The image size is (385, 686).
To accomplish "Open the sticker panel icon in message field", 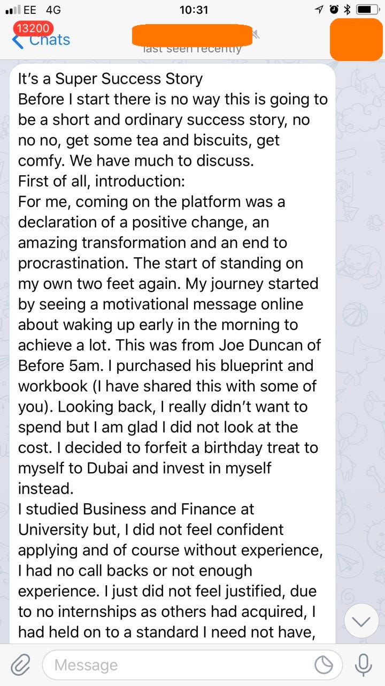I will [324, 665].
